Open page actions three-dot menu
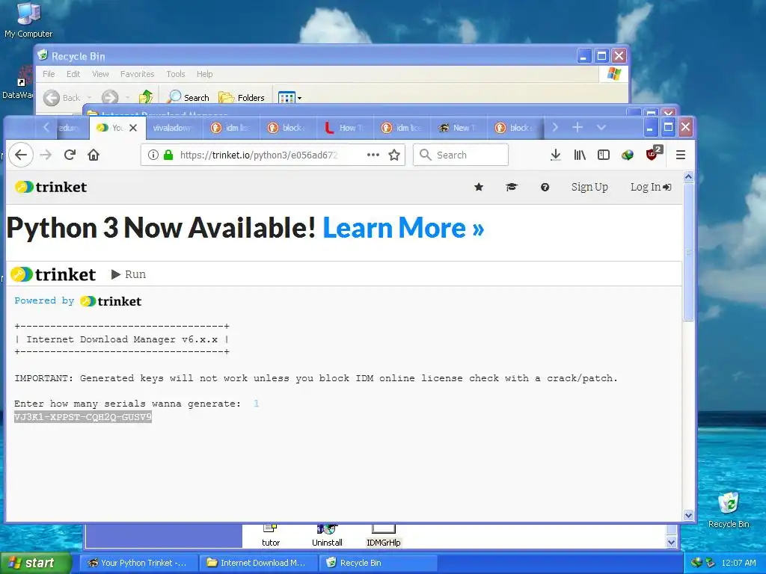The image size is (766, 574). (x=373, y=155)
